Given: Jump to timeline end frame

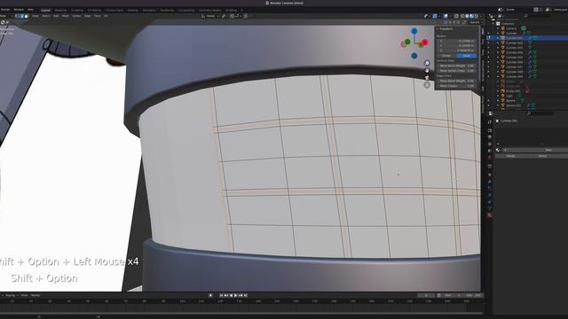Looking at the screenshot, I should (x=246, y=295).
